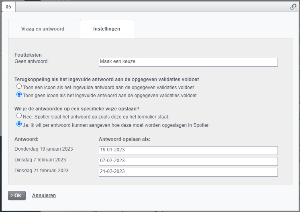The width and height of the screenshot is (300, 212).
Task: Open the Instellingen tab
Action: click(107, 29)
